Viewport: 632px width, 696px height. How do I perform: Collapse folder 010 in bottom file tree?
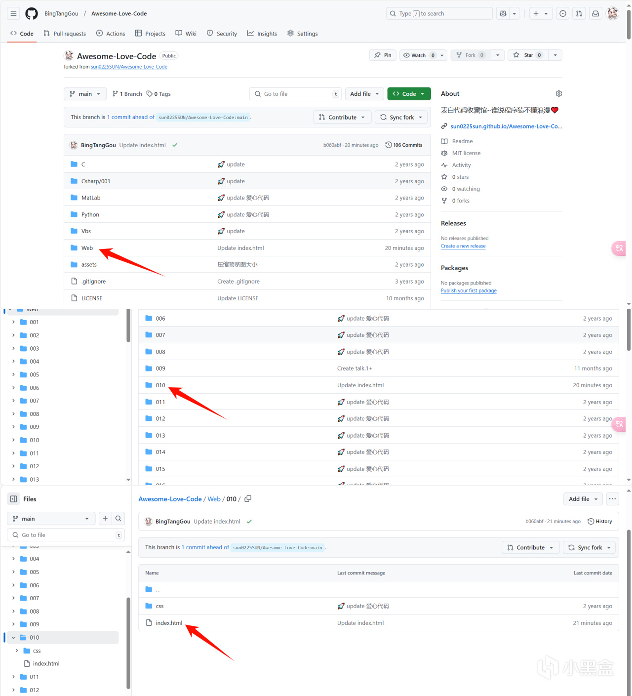point(13,638)
